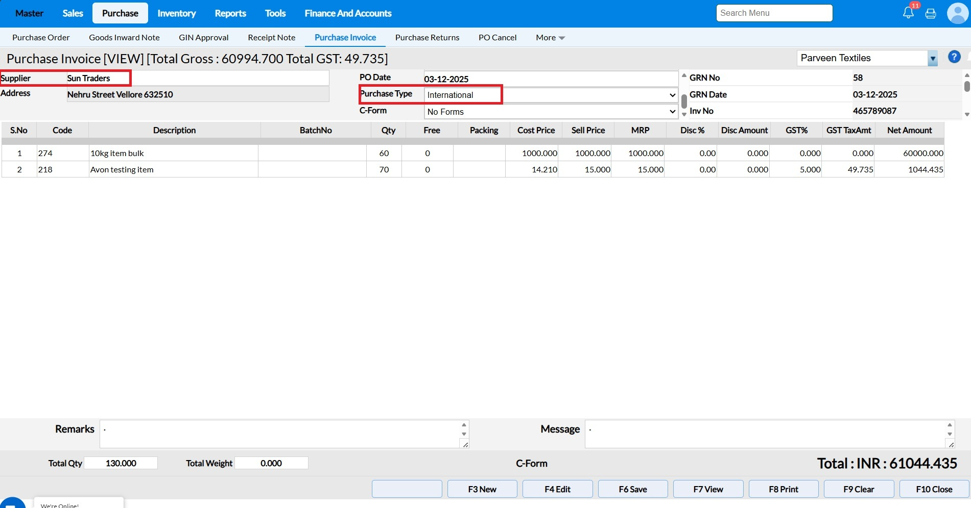Expand the Parveen Textiles company dropdown
Image resolution: width=971 pixels, height=508 pixels.
coord(933,59)
